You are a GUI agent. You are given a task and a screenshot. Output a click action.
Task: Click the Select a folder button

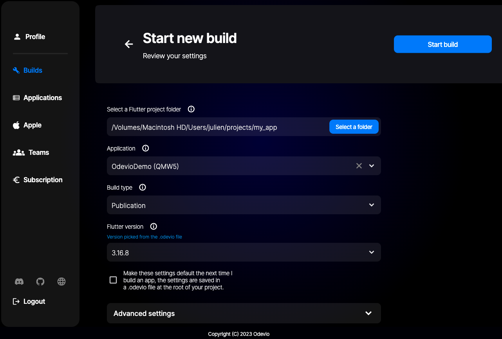tap(354, 127)
